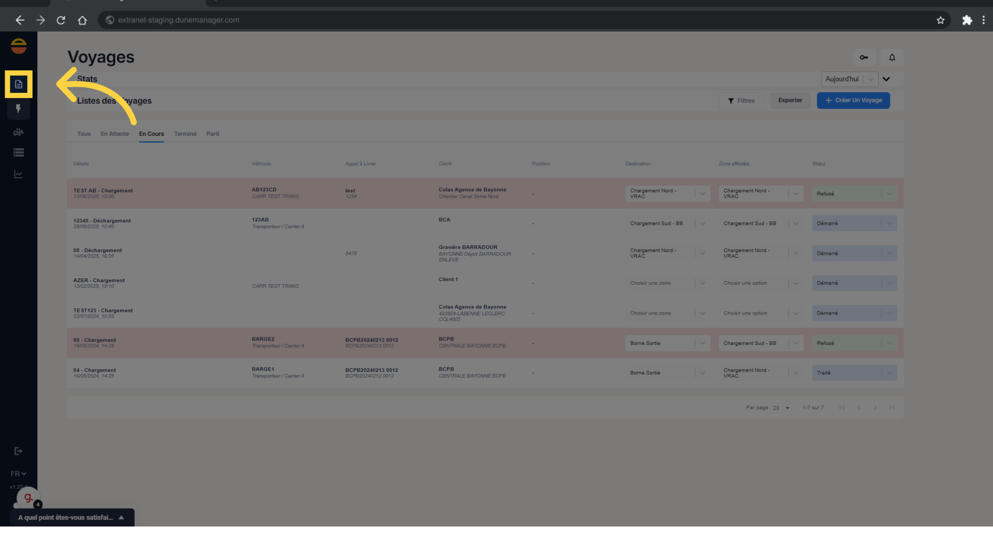Bookmark page with the star icon
This screenshot has height=558, width=993.
pos(940,20)
